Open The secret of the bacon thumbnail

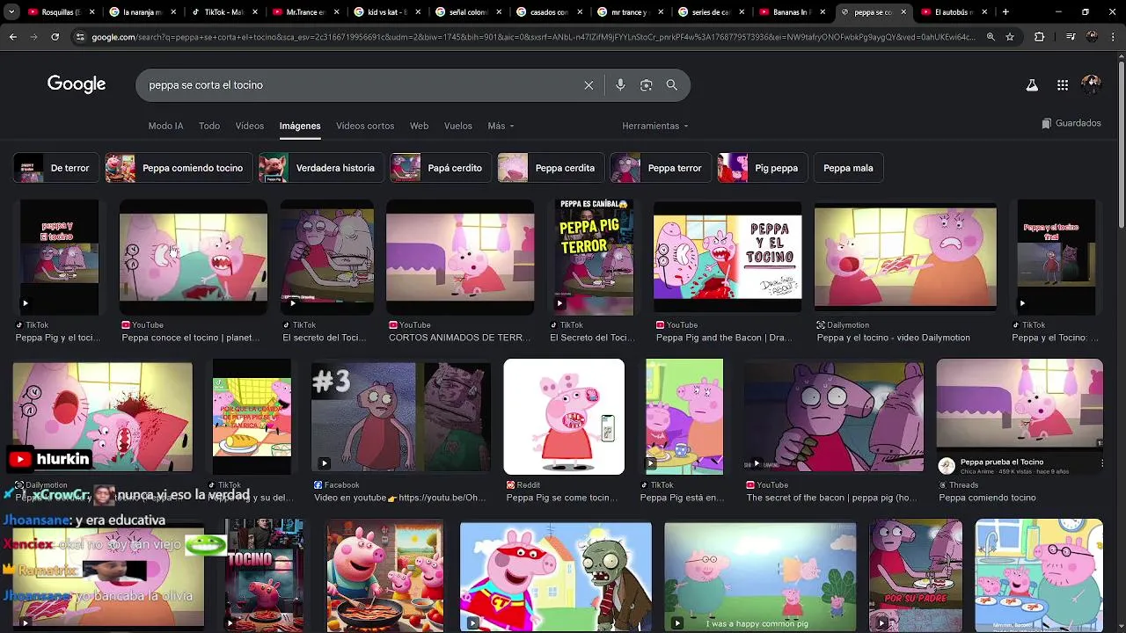tap(834, 417)
